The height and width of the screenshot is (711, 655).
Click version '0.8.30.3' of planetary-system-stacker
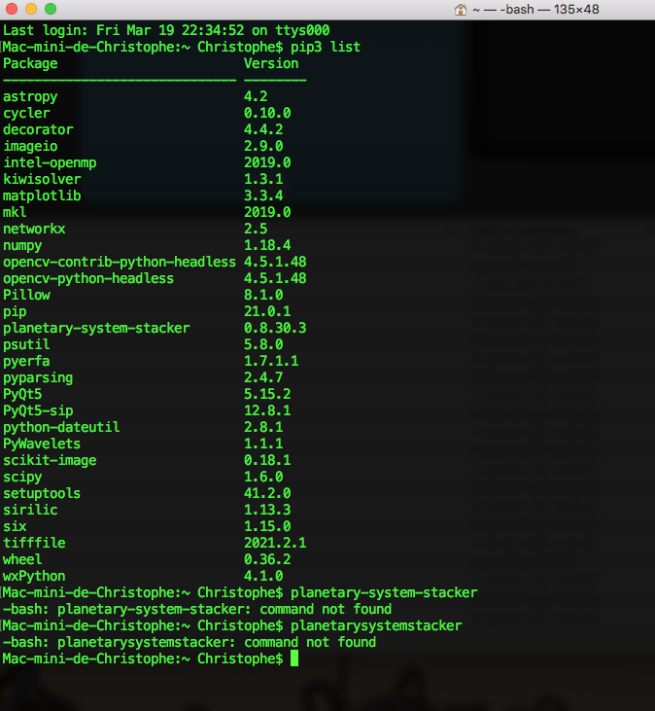coord(275,329)
